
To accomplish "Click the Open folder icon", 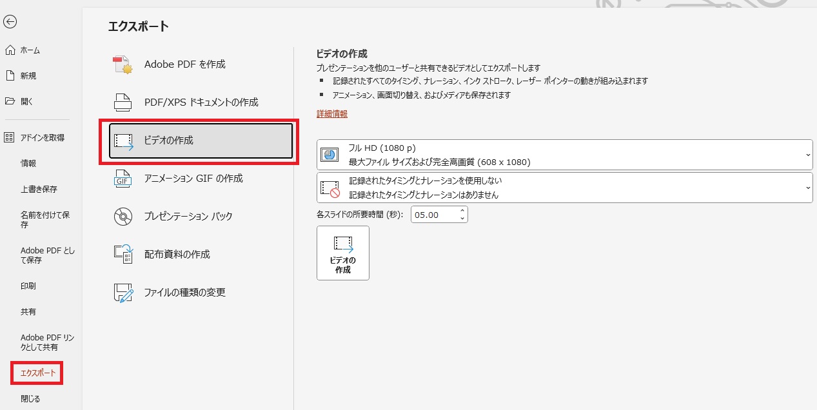I will [x=10, y=101].
